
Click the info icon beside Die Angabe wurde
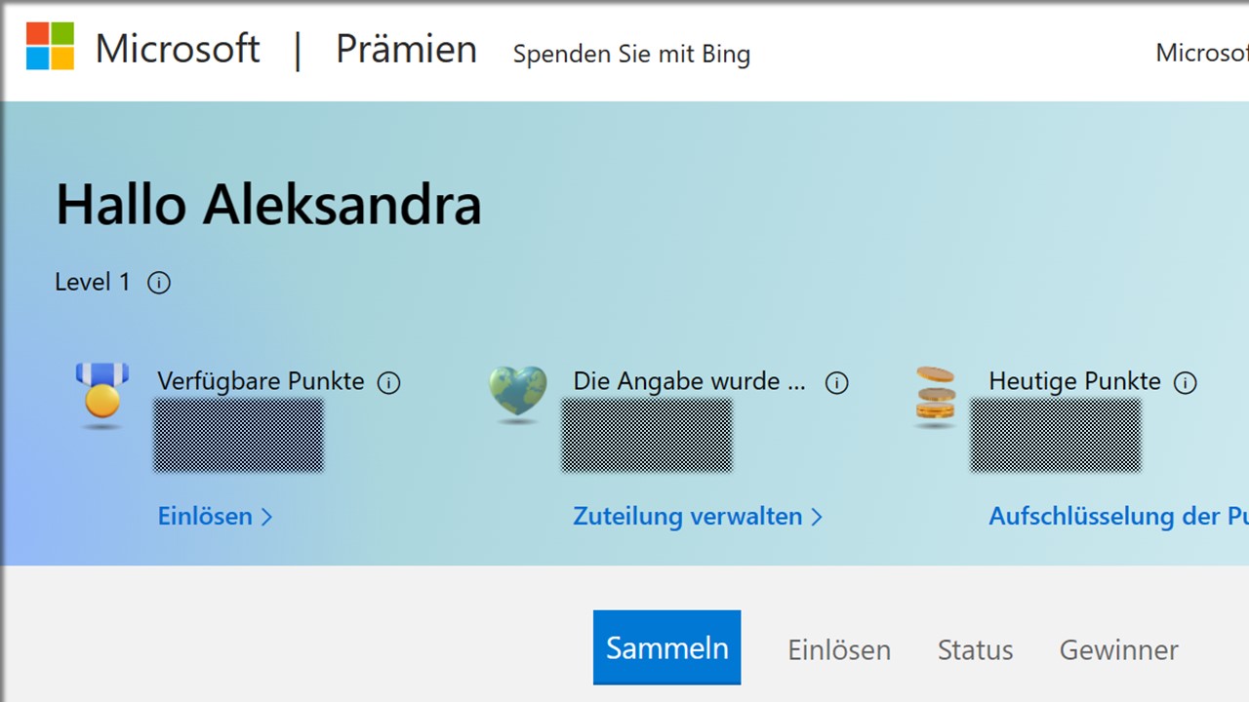click(x=836, y=382)
